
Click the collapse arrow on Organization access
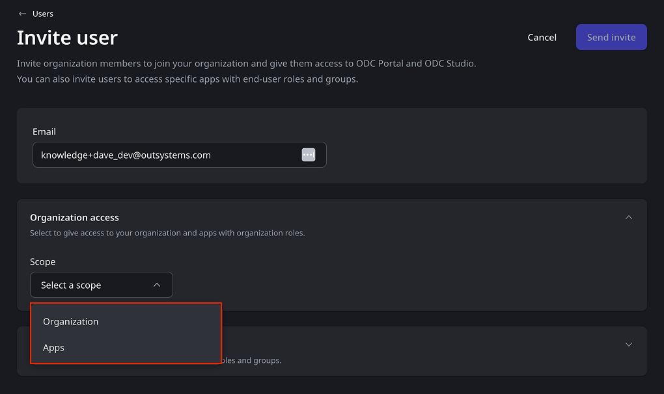[628, 217]
